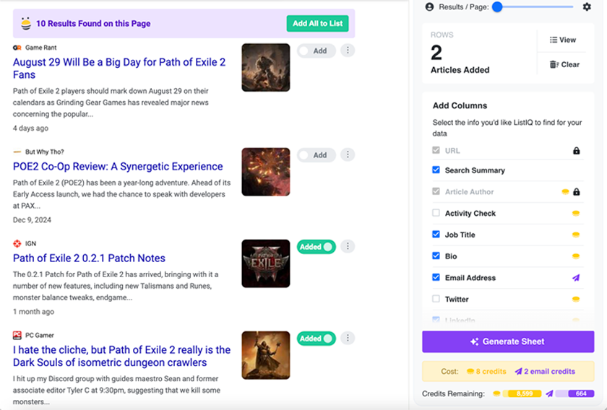Toggle Add switch for August 29 article
Viewport: 607px width, 410px height.
[316, 51]
